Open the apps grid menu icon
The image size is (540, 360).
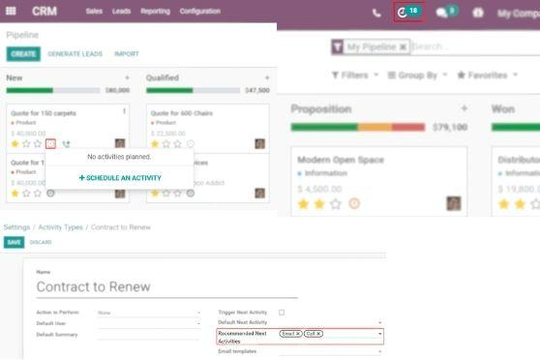pyautogui.click(x=11, y=11)
